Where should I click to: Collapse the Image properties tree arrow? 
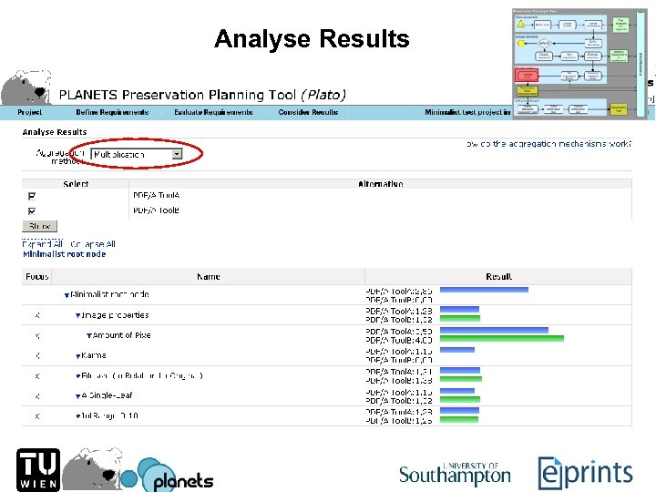coord(77,315)
